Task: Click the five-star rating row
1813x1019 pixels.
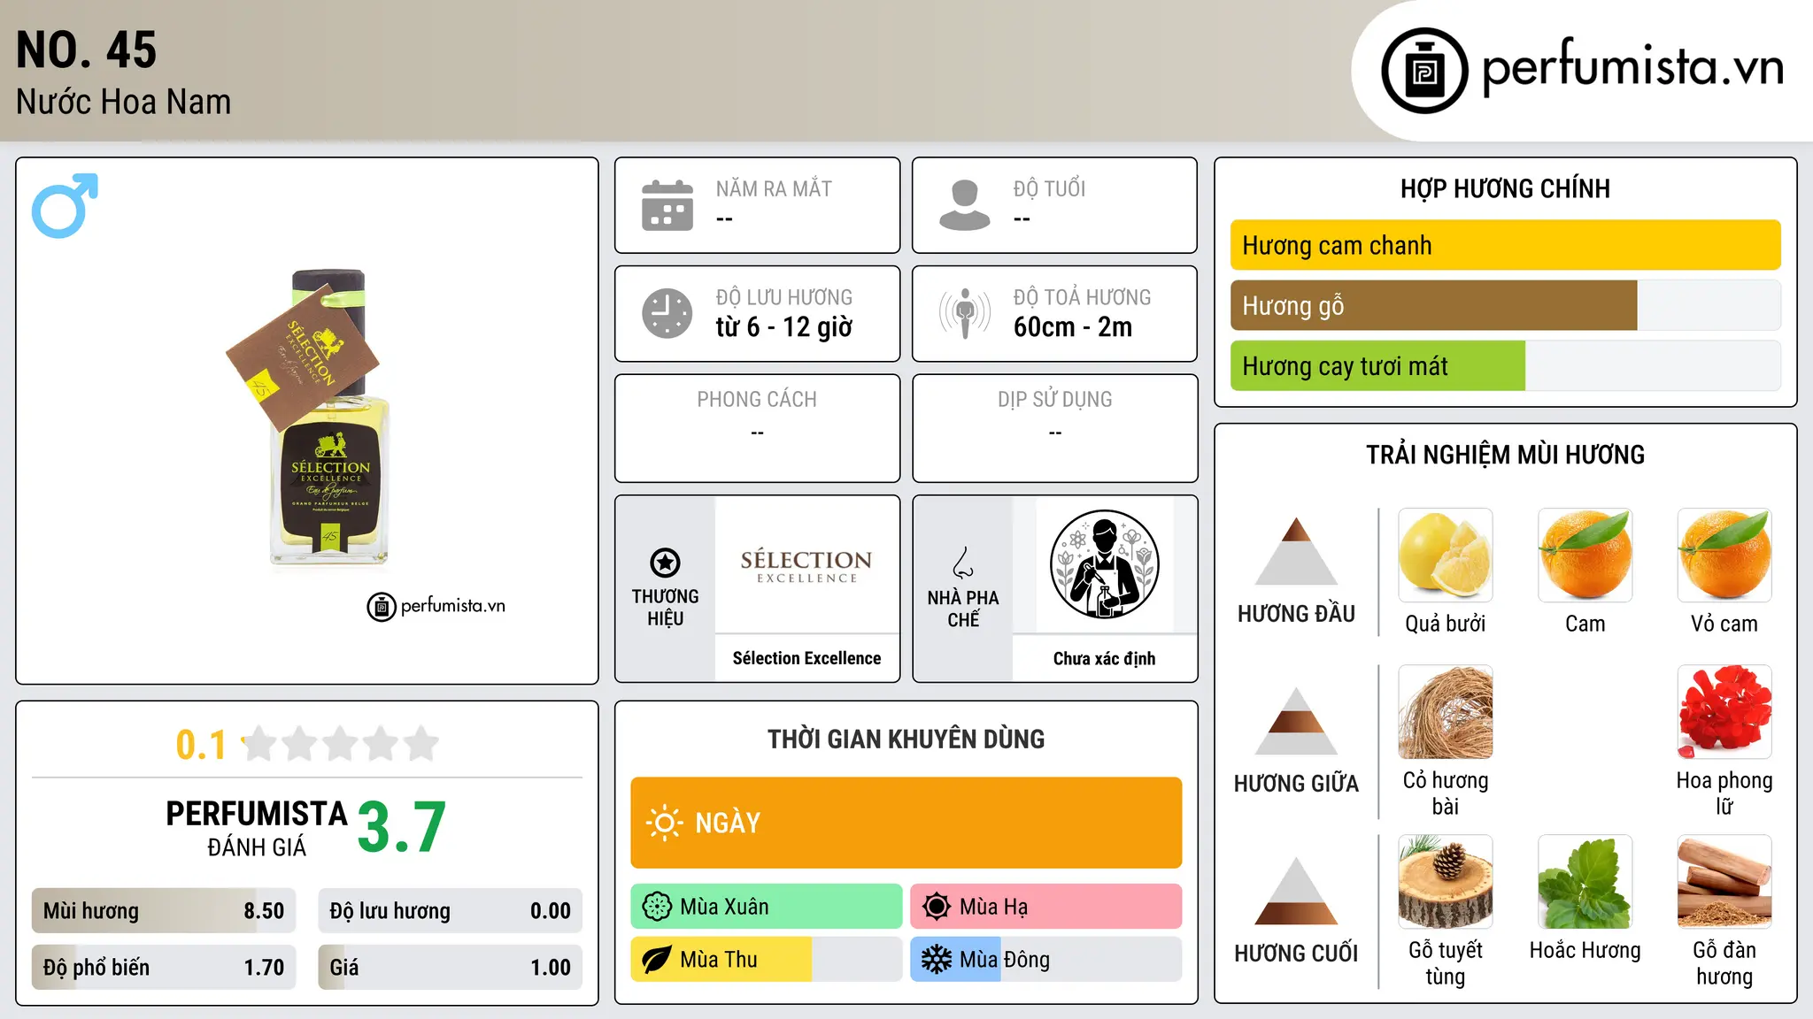Action: [x=340, y=744]
